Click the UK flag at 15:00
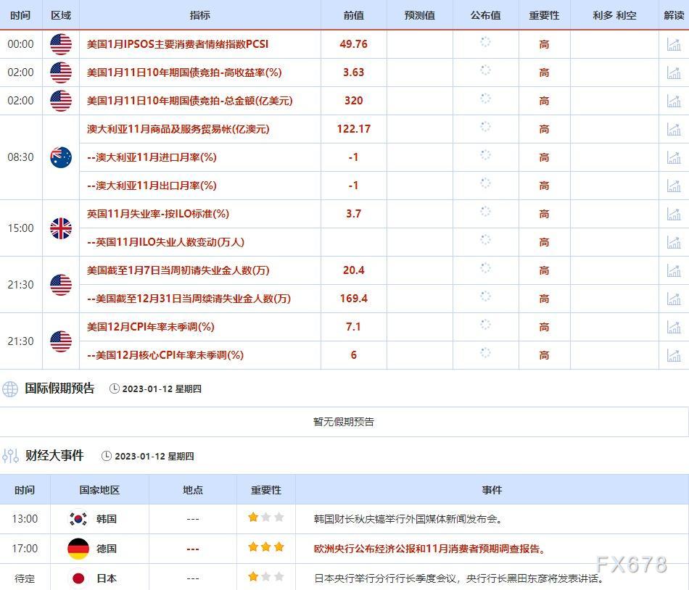 (61, 228)
